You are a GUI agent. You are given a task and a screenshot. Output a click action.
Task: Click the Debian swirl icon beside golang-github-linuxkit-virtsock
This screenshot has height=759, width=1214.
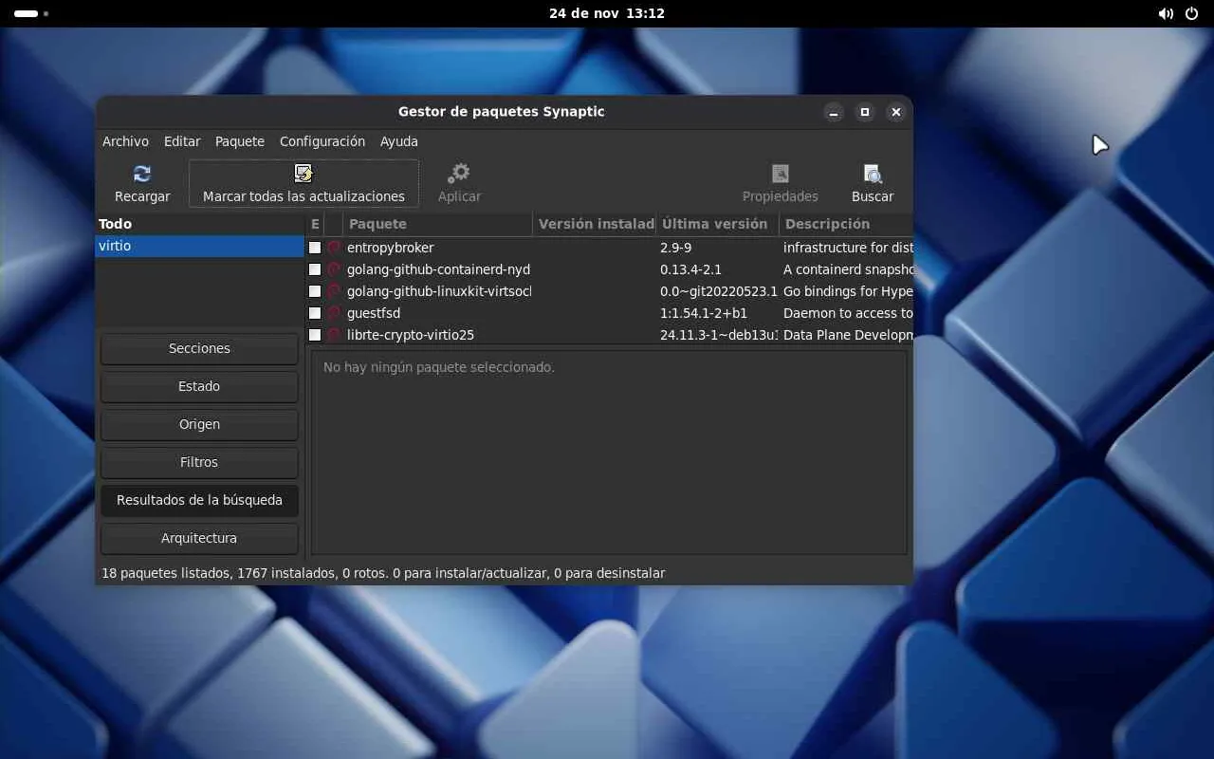pos(334,291)
